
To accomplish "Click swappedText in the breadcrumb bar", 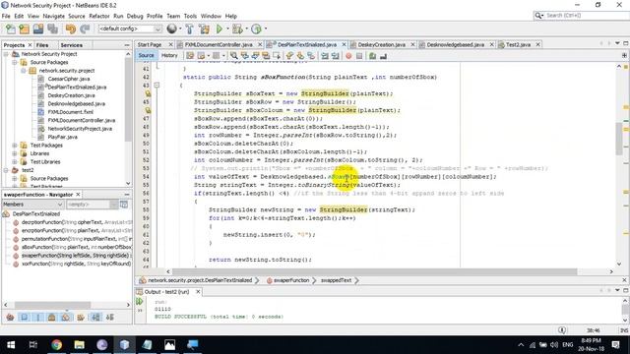I will 336,280.
